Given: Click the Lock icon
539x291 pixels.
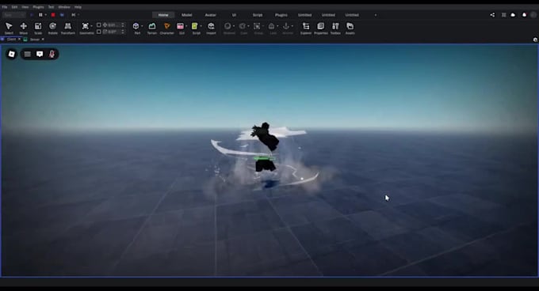Looking at the screenshot, I should click(x=271, y=26).
